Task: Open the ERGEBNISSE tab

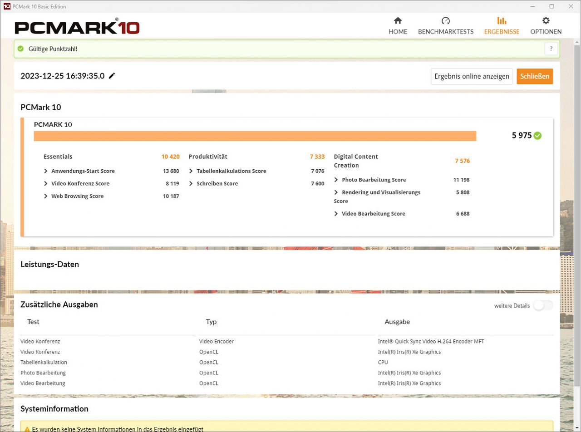Action: (x=502, y=26)
